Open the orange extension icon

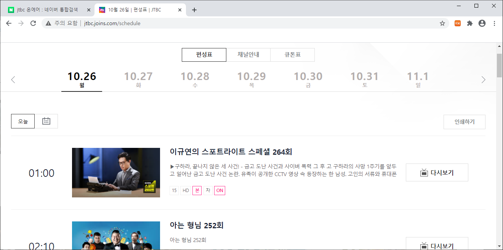coord(458,23)
